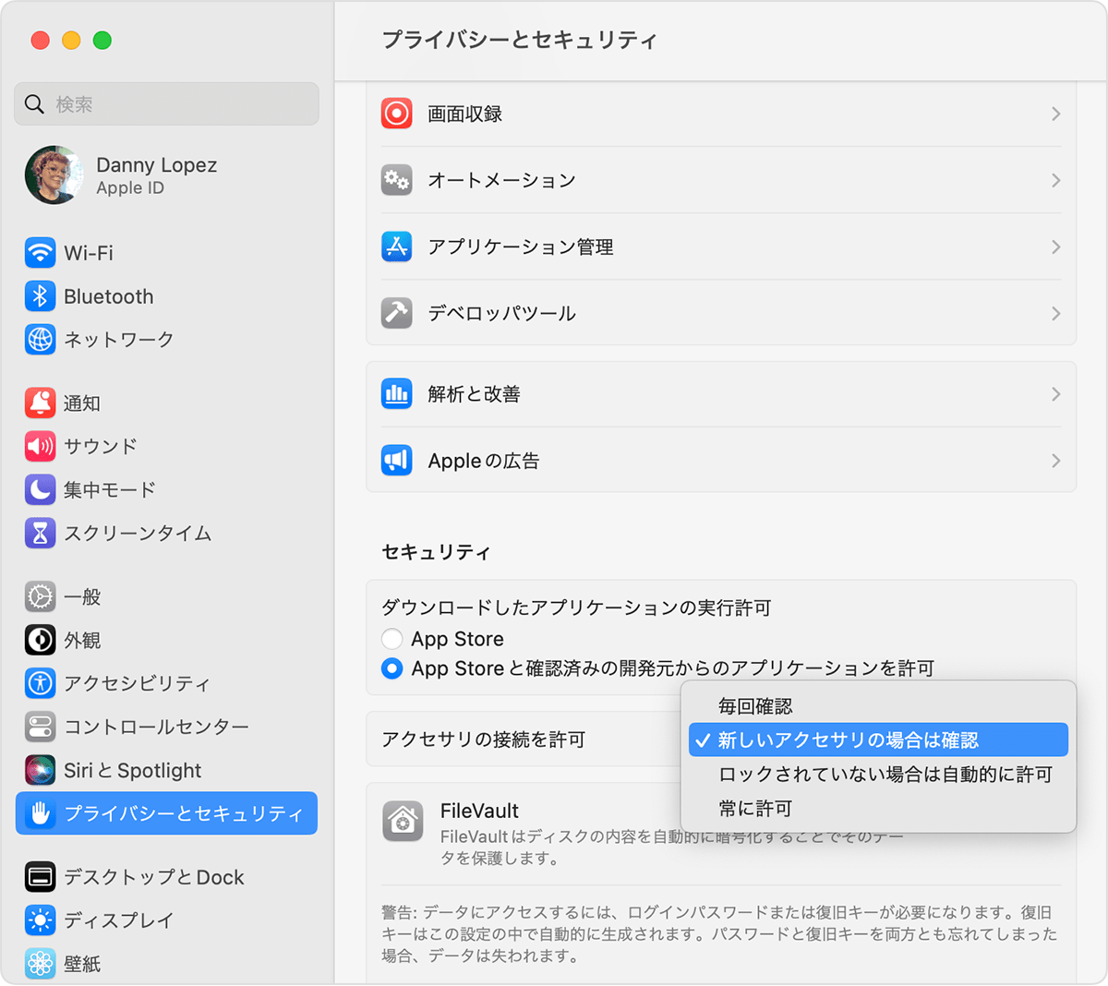1108x986 pixels.
Task: Click the プライバシーとセキュリティ window title
Action: [519, 40]
